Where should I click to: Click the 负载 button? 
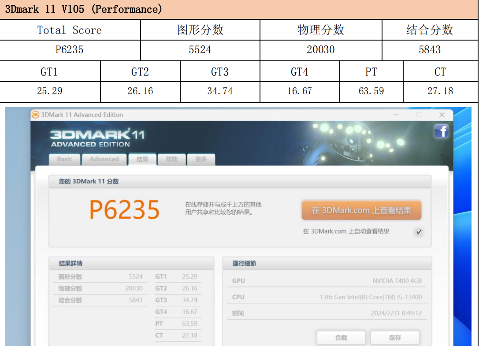coord(341,338)
